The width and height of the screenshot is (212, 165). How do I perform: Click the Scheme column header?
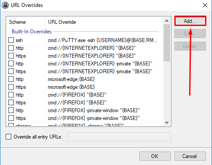pyautogui.click(x=26, y=22)
